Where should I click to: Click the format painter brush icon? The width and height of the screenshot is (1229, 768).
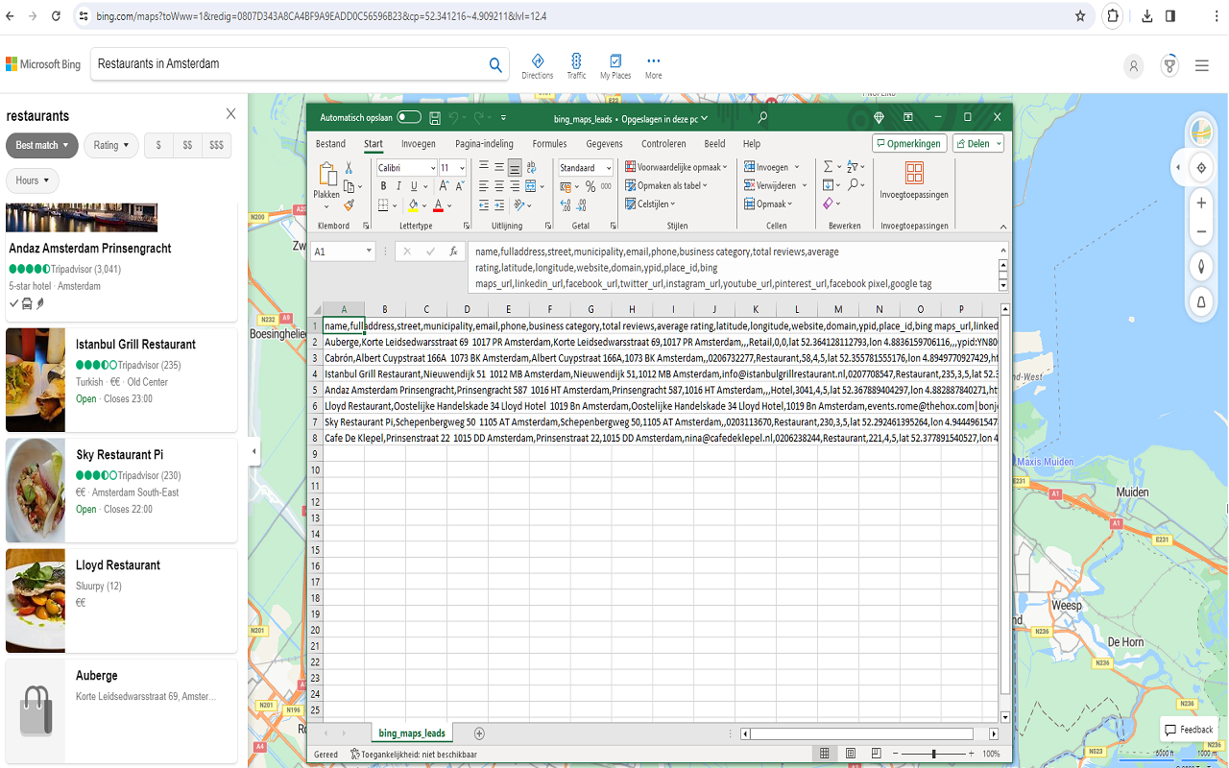coord(349,204)
